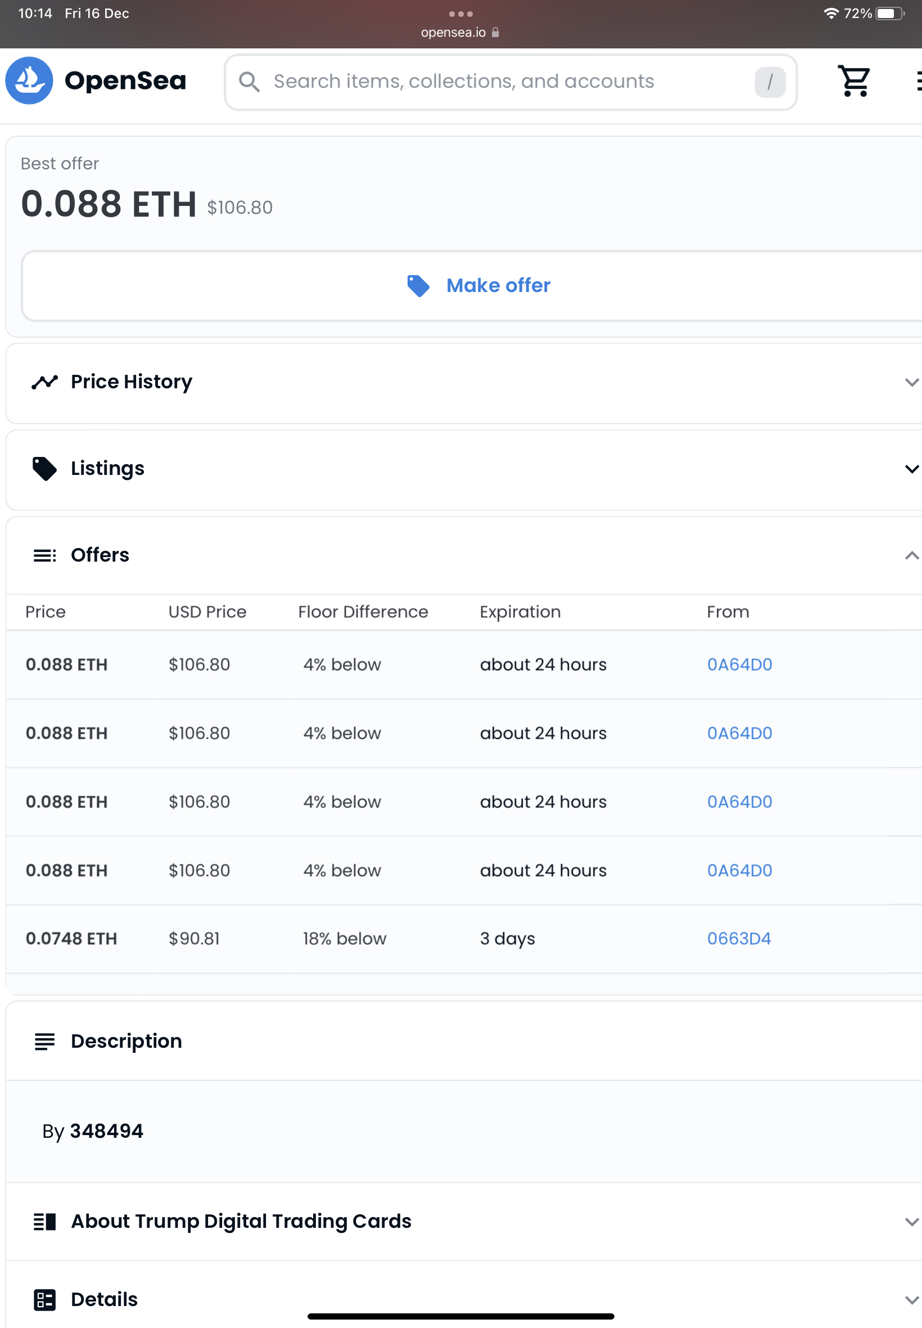Image resolution: width=922 pixels, height=1328 pixels.
Task: Click the slash shortcut key badge
Action: pyautogui.click(x=770, y=82)
